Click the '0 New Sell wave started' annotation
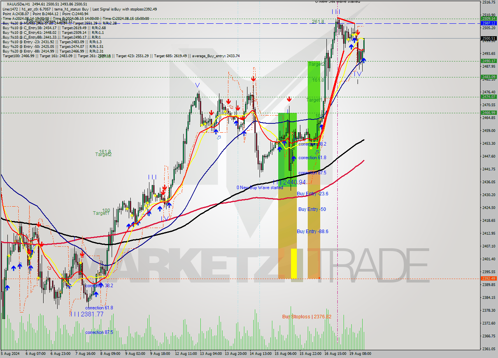Viewport: 498px width, 358px height. coord(338,2)
